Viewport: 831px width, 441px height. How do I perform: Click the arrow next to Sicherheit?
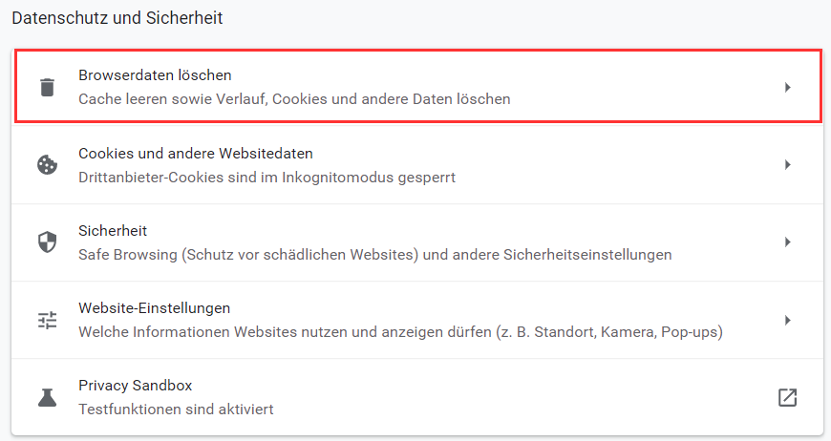click(788, 241)
